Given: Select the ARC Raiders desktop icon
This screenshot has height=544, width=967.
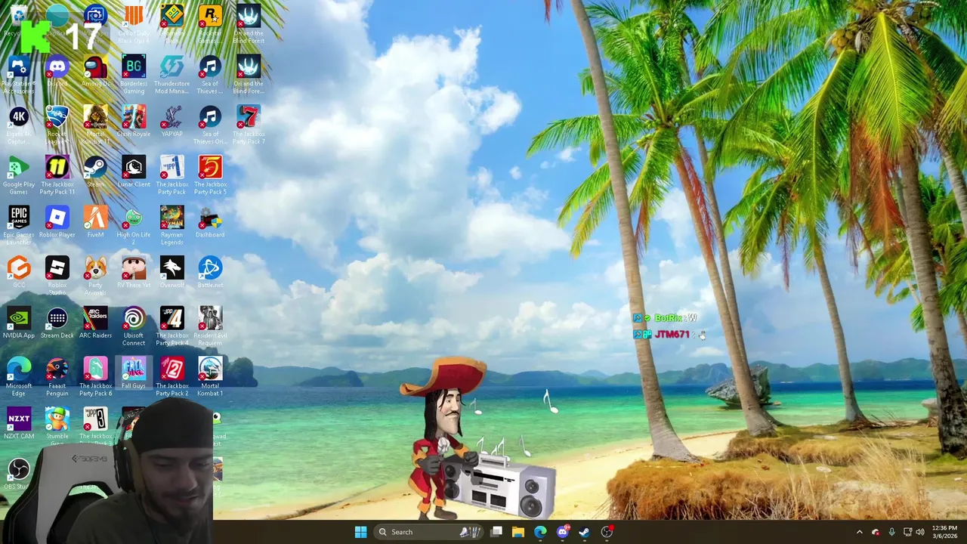Looking at the screenshot, I should pos(95,323).
